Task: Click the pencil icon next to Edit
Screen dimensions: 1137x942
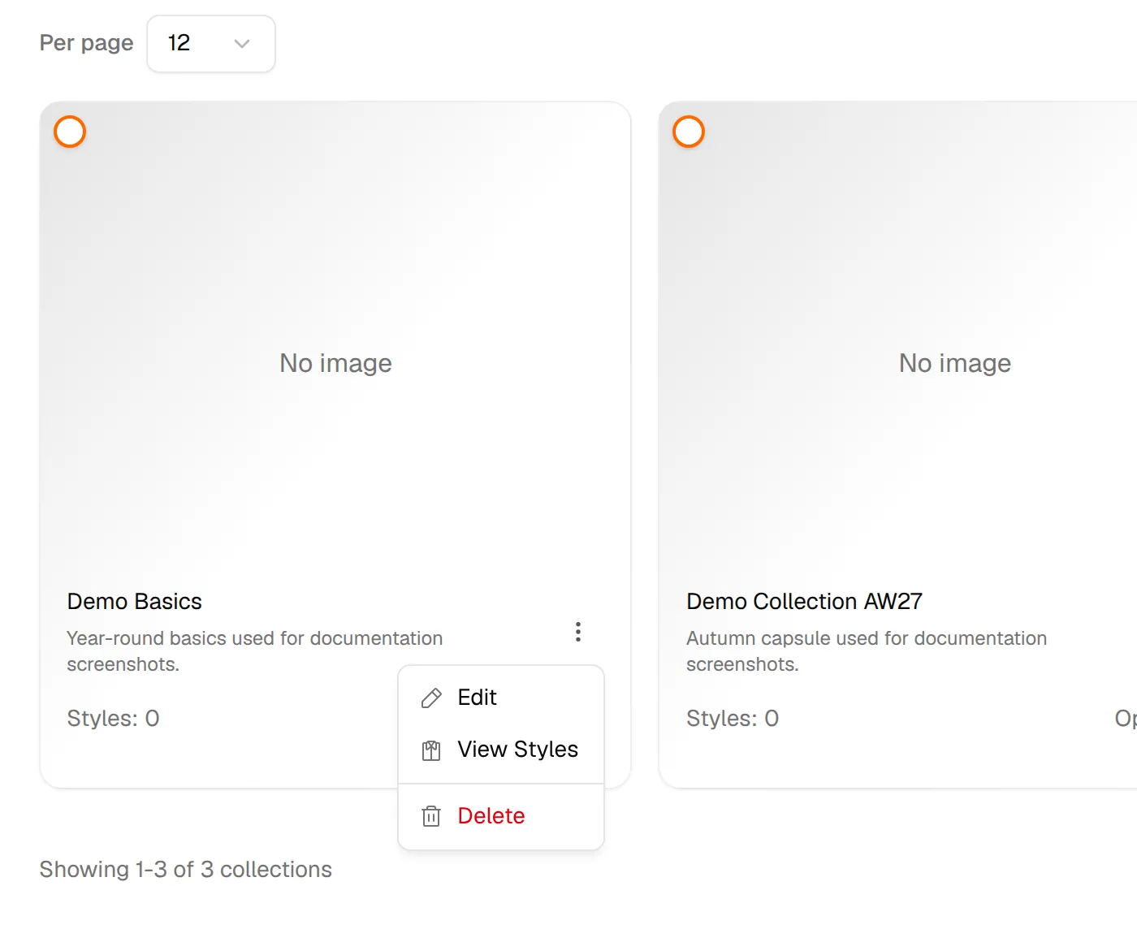Action: [x=431, y=698]
